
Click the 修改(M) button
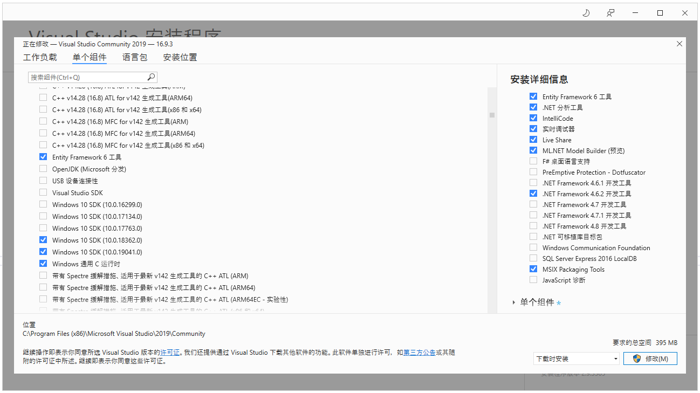(650, 358)
